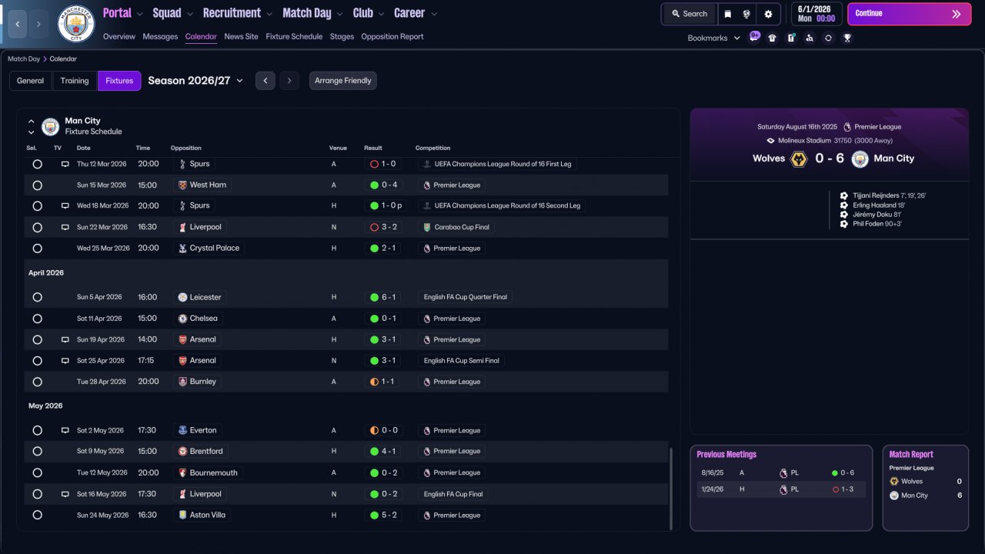Click the 1/24/26 previous meeting row

tap(781, 489)
